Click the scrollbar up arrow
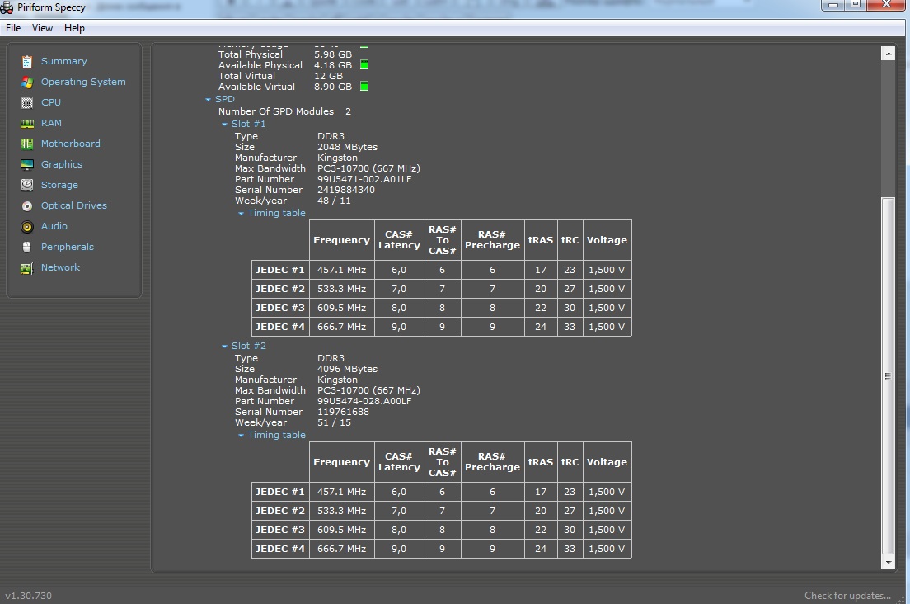 888,54
